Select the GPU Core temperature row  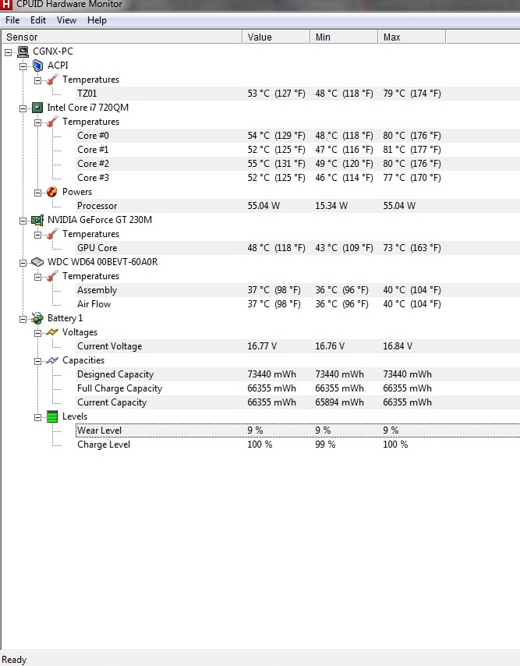point(97,248)
